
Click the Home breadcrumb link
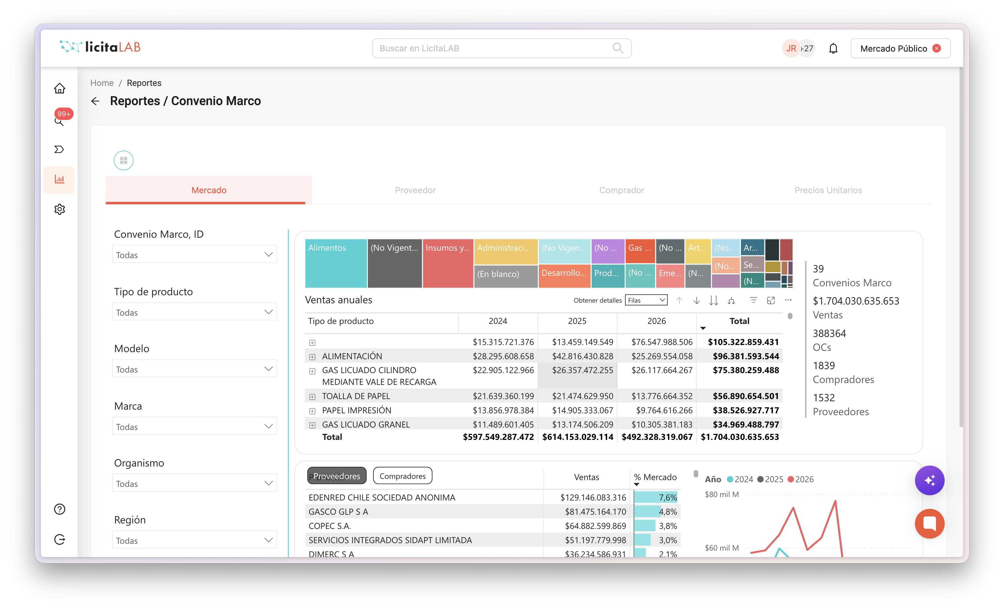[x=102, y=83]
